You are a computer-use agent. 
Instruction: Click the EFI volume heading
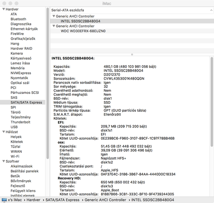(x=61, y=123)
